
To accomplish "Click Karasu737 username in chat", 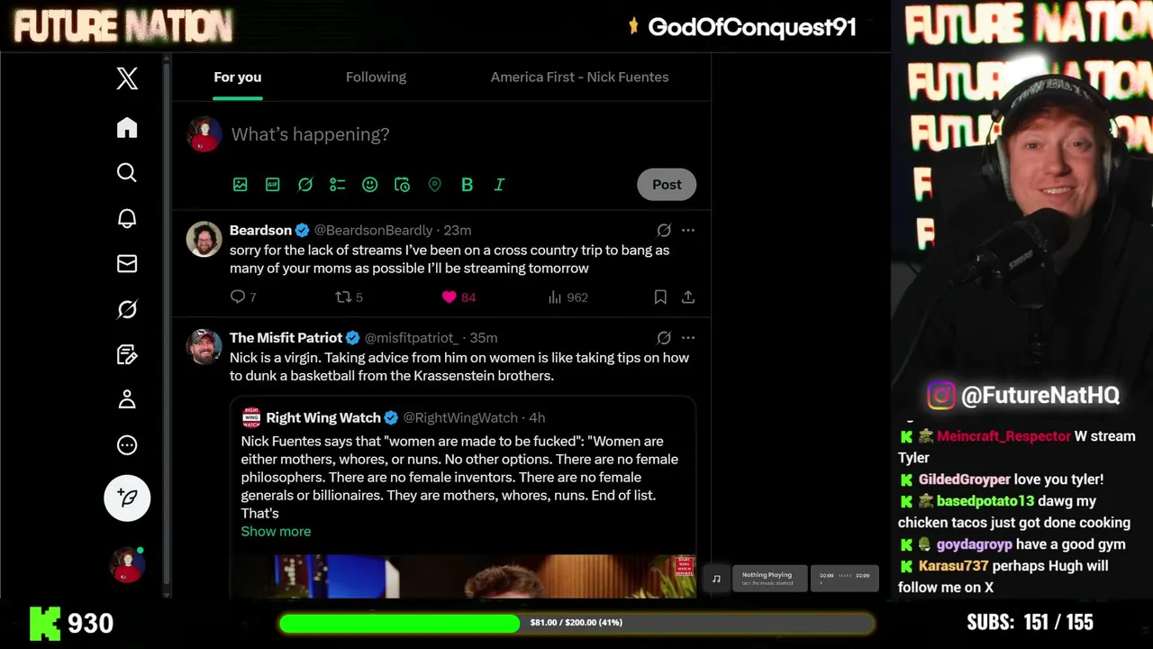I will [x=953, y=566].
